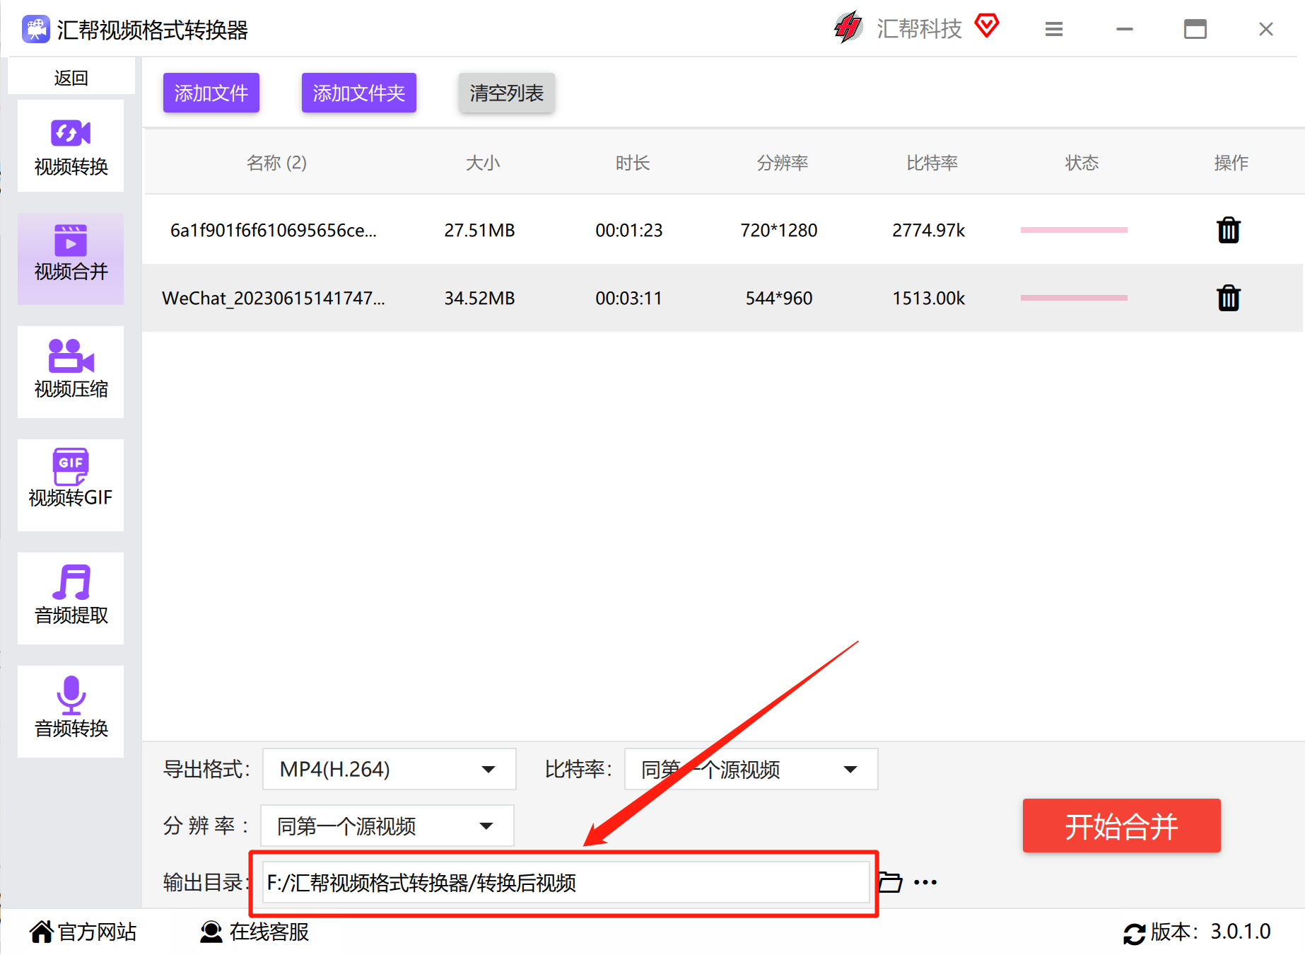The height and width of the screenshot is (955, 1305).
Task: Click the red heart diamond icon
Action: pos(987,26)
